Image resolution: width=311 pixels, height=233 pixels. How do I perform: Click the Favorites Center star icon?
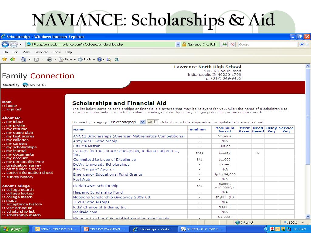tap(4, 59)
